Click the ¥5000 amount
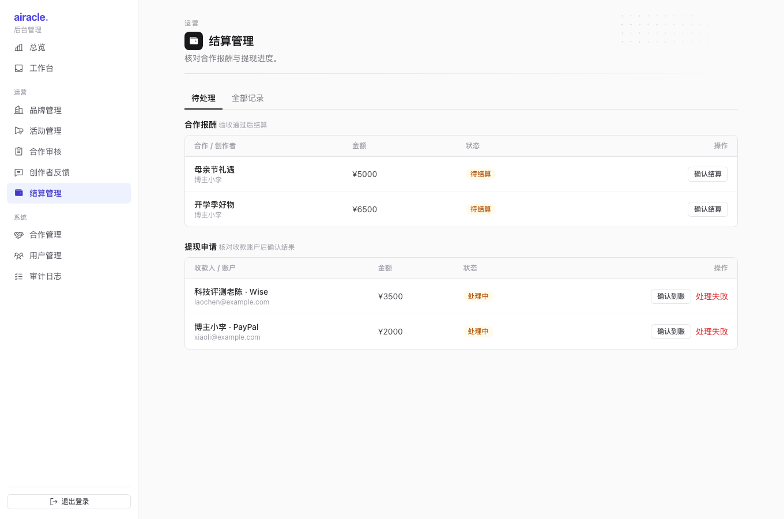Screen dimensions: 784x519 (365, 174)
